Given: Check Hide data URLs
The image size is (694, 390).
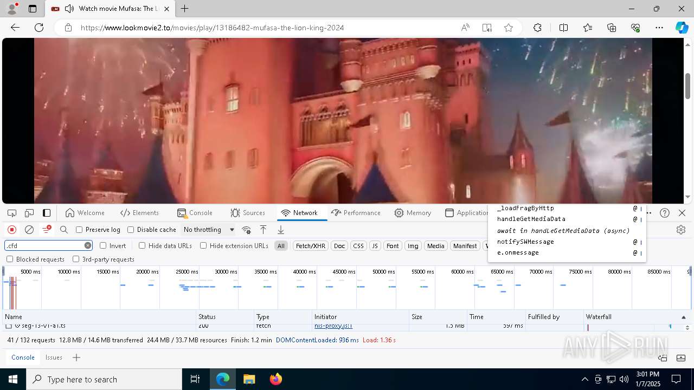Looking at the screenshot, I should pos(142,245).
